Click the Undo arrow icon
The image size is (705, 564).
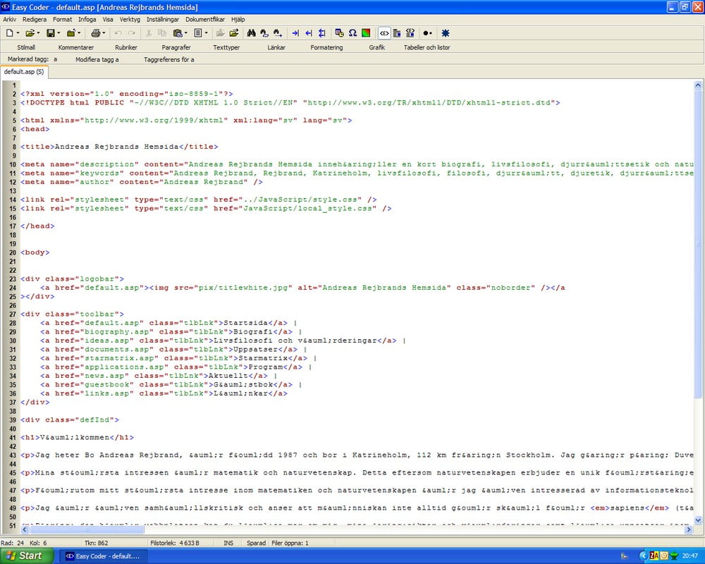tap(118, 33)
